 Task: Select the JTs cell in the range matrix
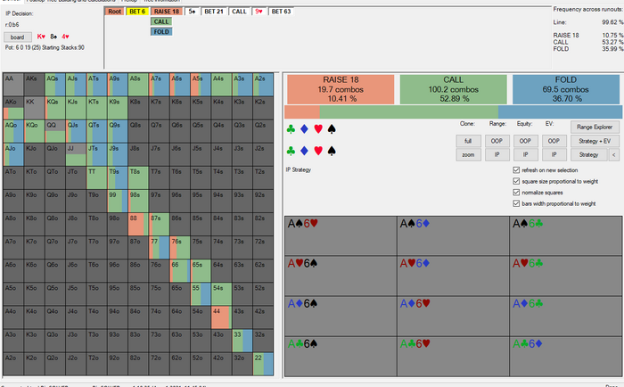(96, 154)
